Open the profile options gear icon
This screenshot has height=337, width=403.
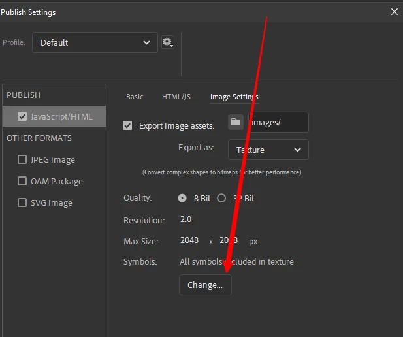[168, 42]
